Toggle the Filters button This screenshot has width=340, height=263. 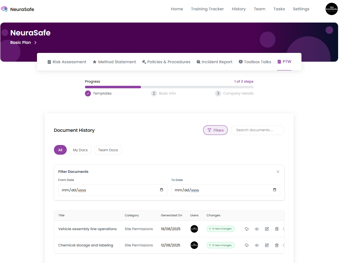[215, 130]
